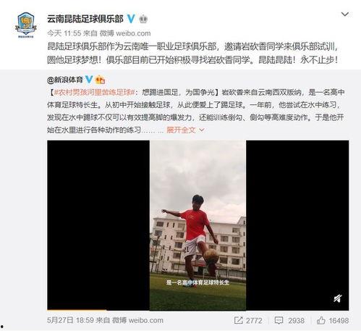Click the orange crown badge next to 新浪体育
The height and width of the screenshot is (331, 361).
tap(100, 80)
